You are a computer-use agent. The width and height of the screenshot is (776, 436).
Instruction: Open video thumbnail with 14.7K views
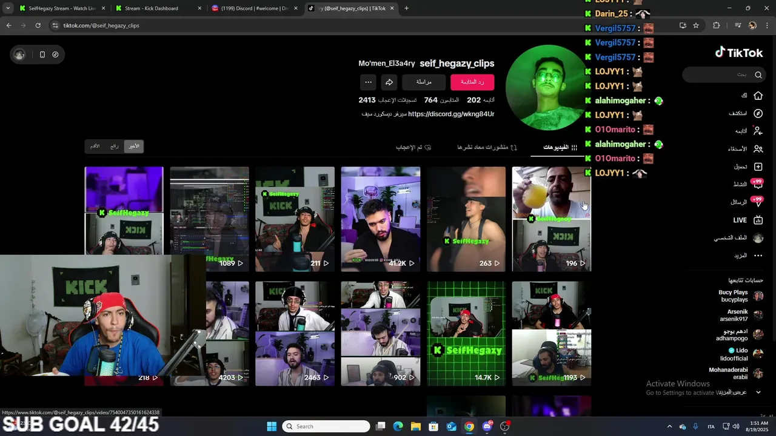pyautogui.click(x=466, y=334)
